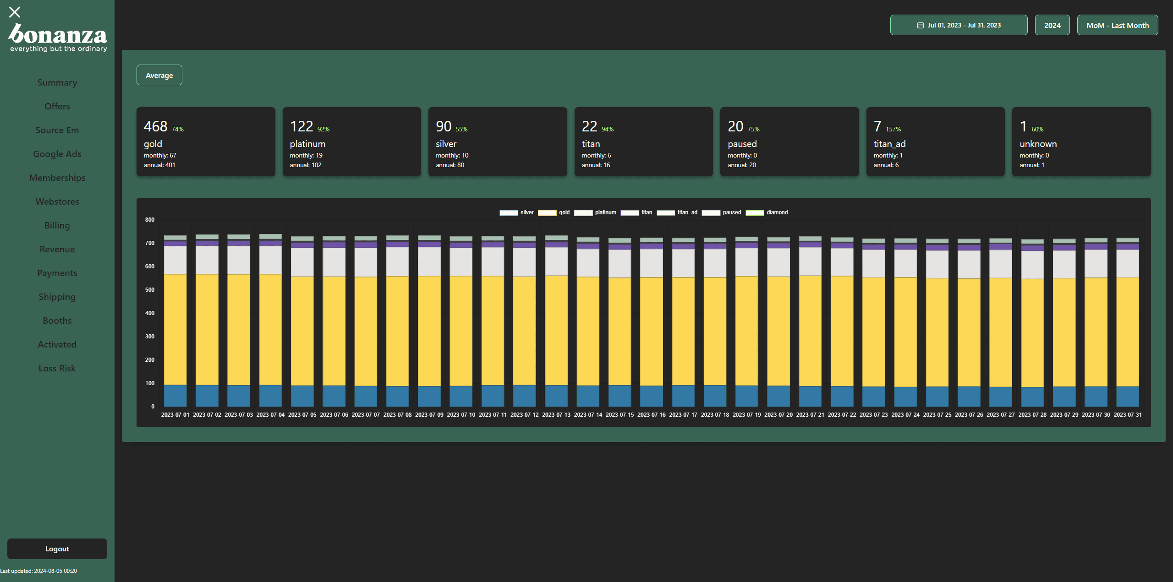Navigate to Booths
This screenshot has height=582, width=1173.
point(57,321)
